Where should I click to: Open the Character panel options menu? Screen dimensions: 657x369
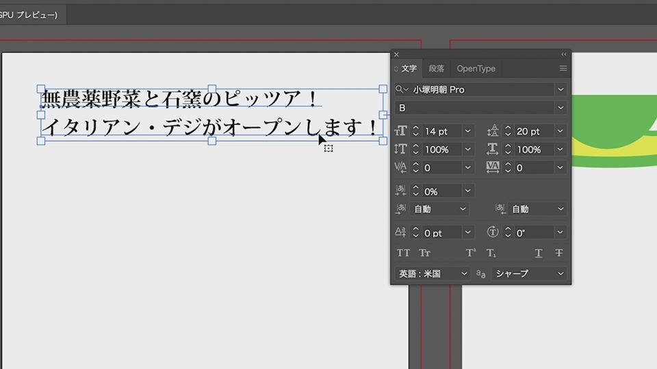point(563,68)
